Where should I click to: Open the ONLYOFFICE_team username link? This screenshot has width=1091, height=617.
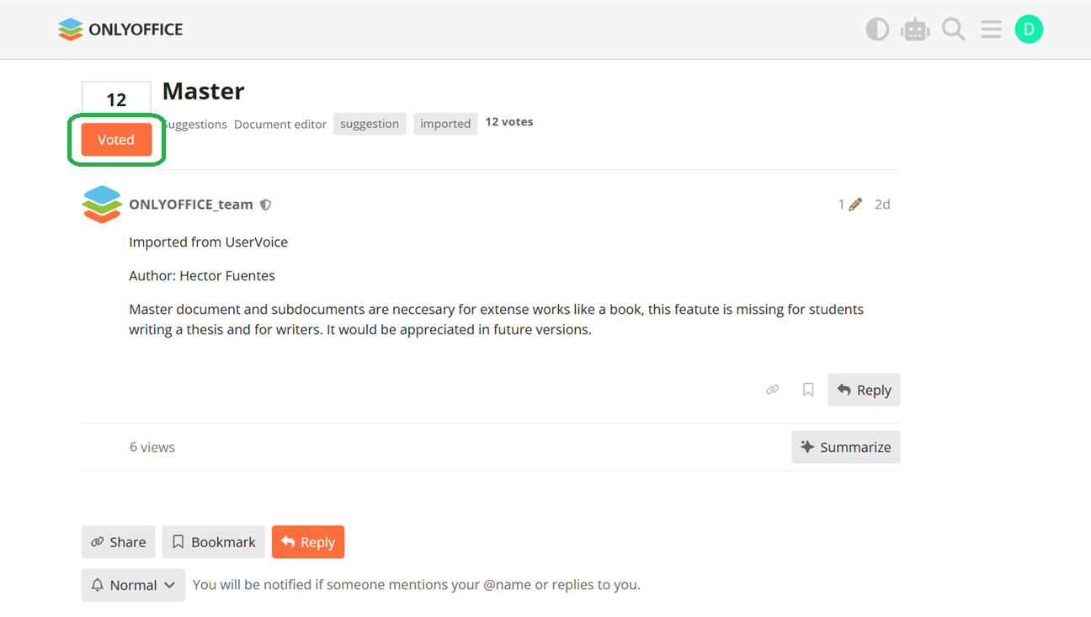coord(191,205)
